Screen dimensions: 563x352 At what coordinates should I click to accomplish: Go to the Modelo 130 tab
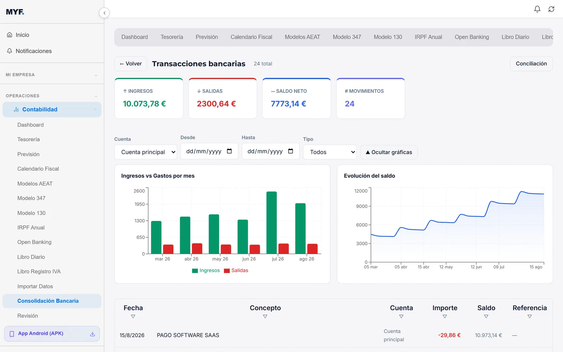coord(388,37)
